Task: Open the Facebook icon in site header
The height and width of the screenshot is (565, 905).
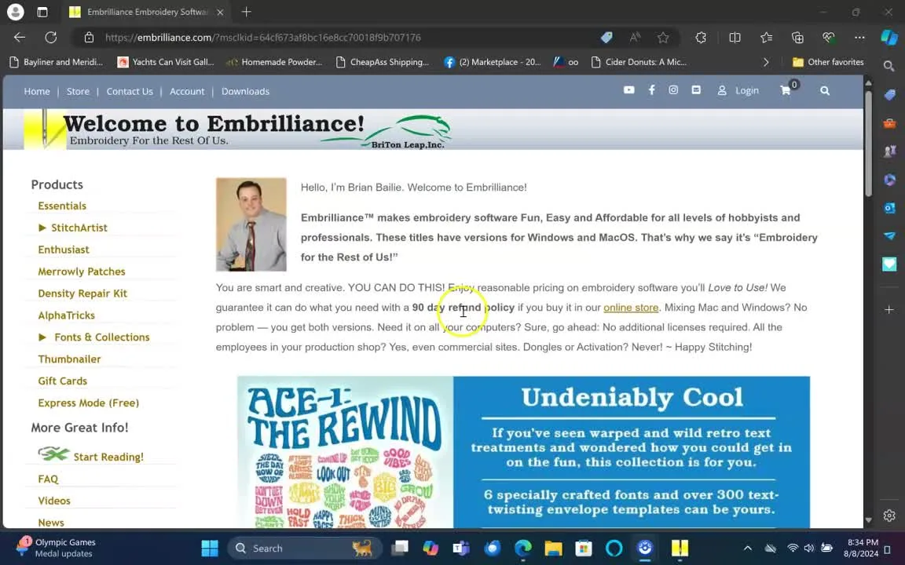Action: (x=651, y=90)
